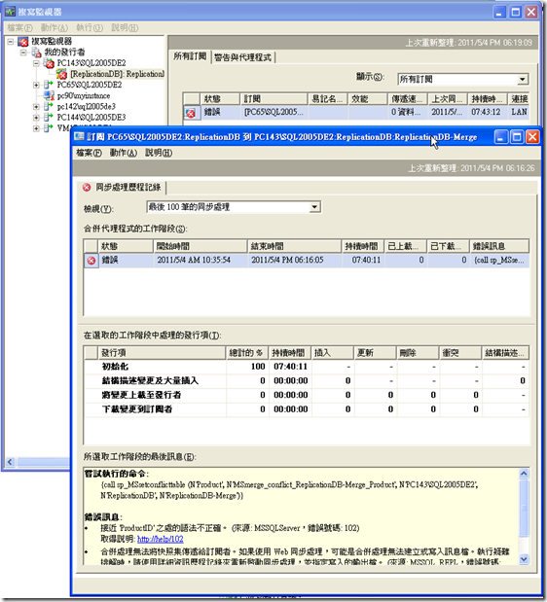Expand the PC65\SQL2005DE2 tree node
Screen dimensions: 547x602
[x=36, y=85]
